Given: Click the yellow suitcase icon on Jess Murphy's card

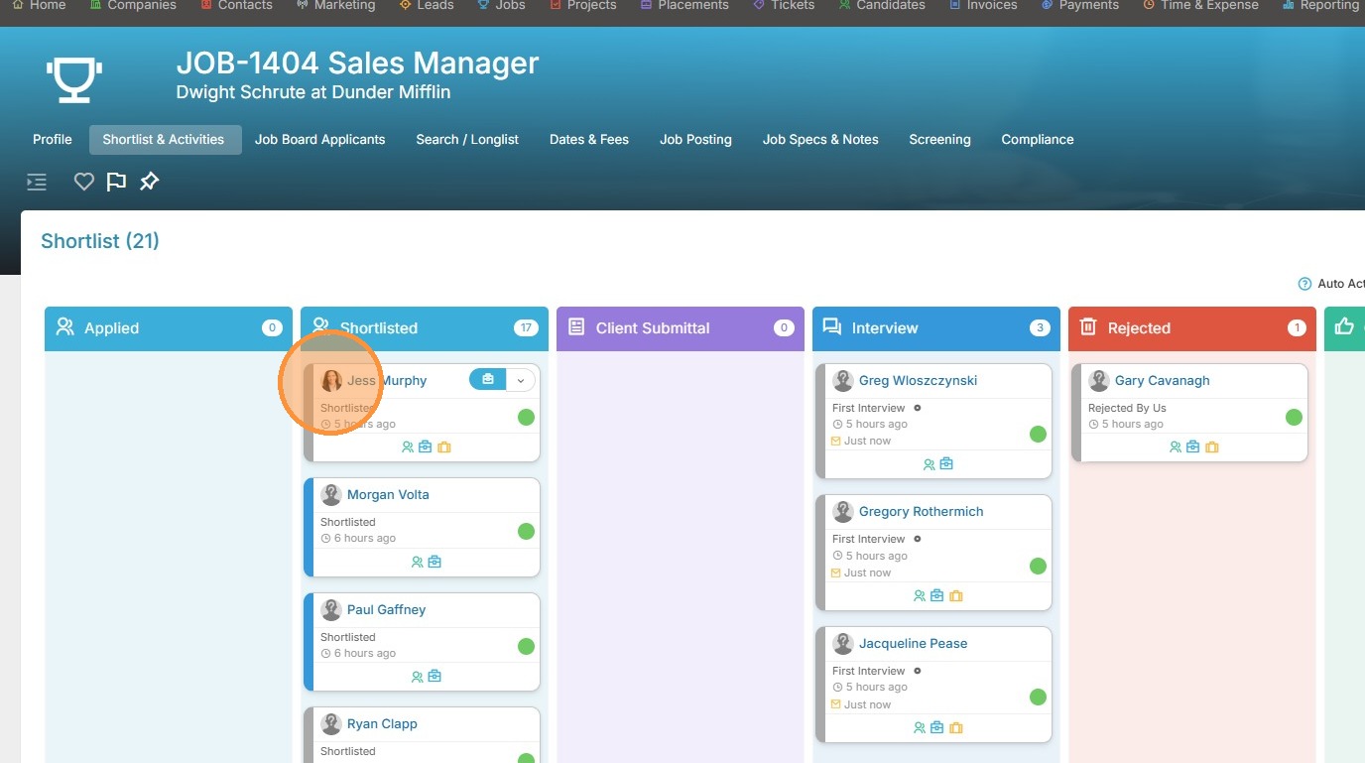Looking at the screenshot, I should pyautogui.click(x=444, y=447).
